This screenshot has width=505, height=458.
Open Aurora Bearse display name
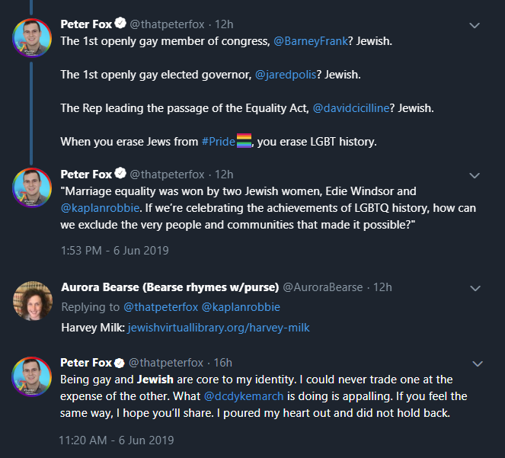pos(170,287)
